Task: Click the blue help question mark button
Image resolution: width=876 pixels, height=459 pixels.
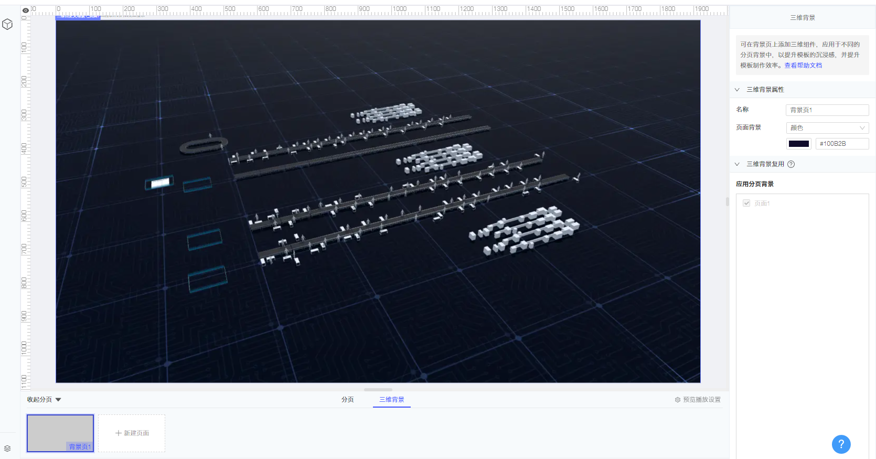Action: (841, 444)
